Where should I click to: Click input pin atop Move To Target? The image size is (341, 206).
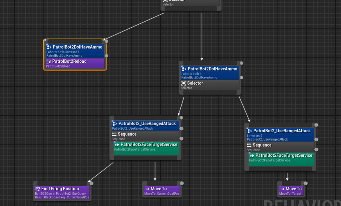[291, 183]
